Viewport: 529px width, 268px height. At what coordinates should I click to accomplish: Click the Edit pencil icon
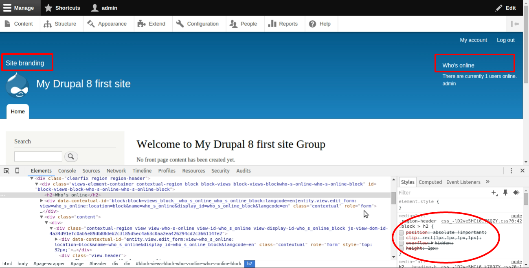pos(498,8)
